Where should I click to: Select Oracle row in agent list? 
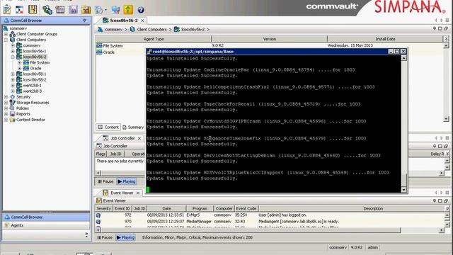coord(109,52)
